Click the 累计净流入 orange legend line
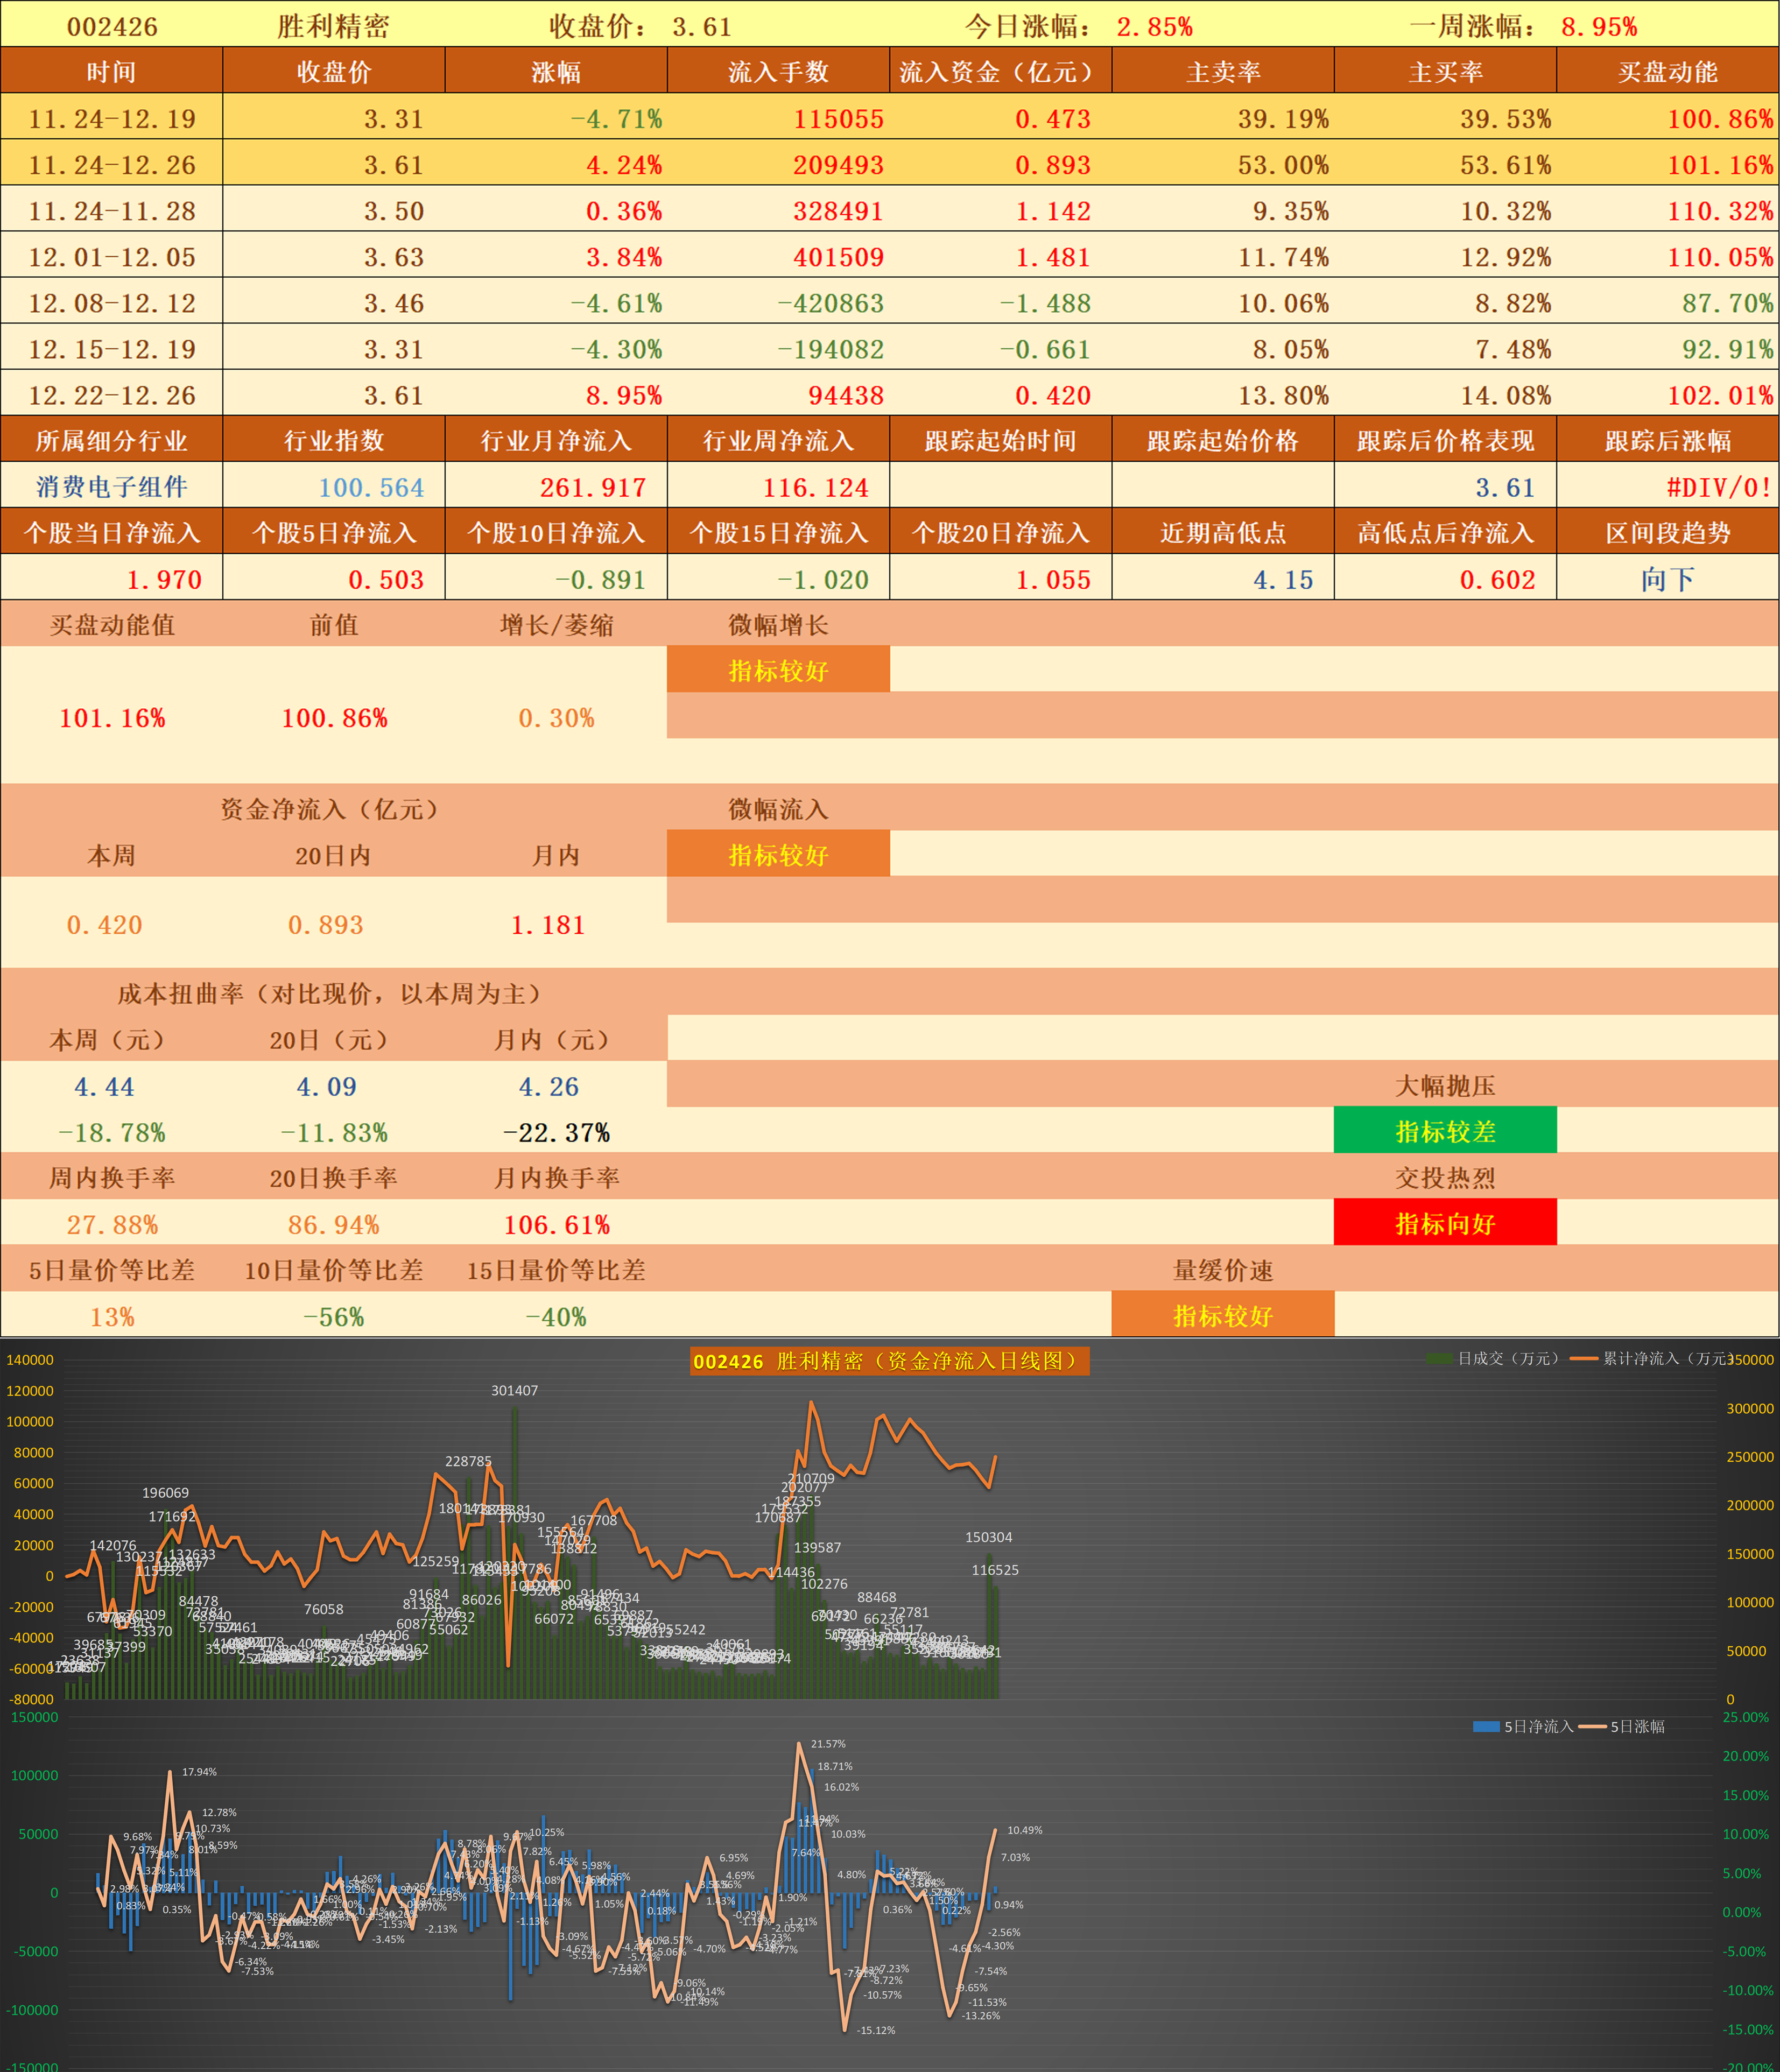This screenshot has height=2072, width=1780. pyautogui.click(x=1584, y=1358)
